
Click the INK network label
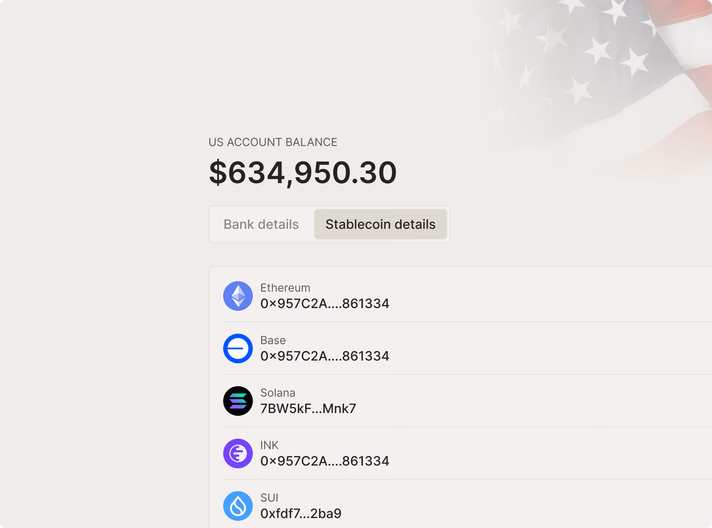click(x=269, y=445)
